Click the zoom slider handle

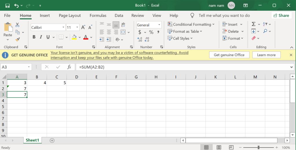pos(258,148)
